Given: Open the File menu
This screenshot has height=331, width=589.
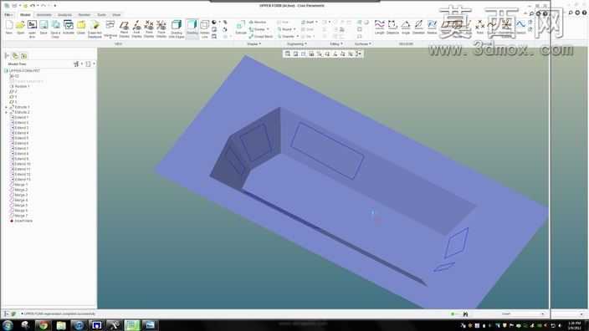Looking at the screenshot, I should 8,15.
